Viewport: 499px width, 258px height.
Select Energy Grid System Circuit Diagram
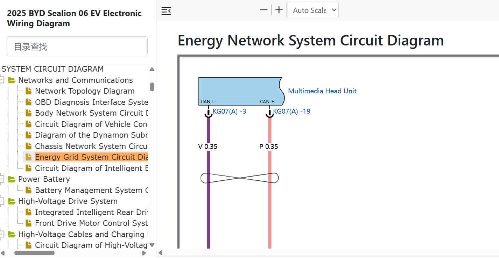[x=91, y=157]
